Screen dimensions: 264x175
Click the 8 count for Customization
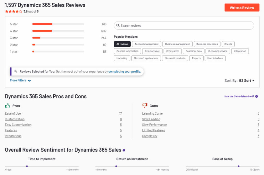(121, 119)
